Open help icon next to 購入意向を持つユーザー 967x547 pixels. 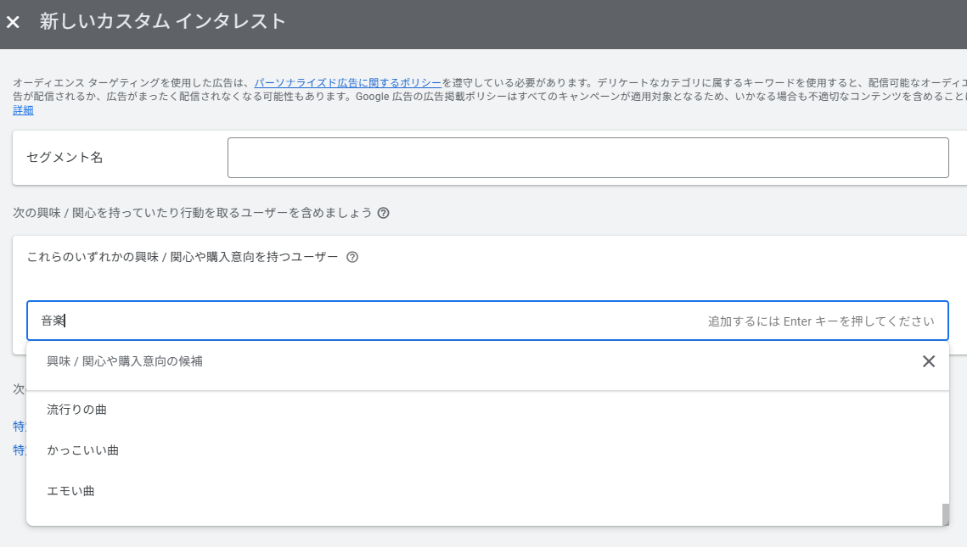click(352, 257)
